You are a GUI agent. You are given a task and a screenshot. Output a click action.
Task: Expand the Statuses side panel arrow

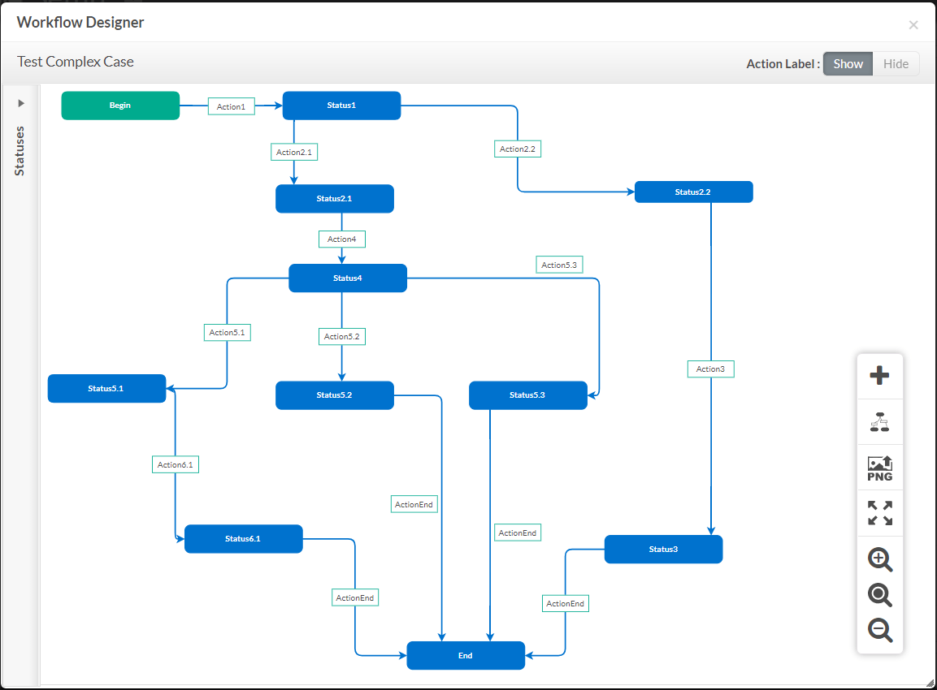21,103
